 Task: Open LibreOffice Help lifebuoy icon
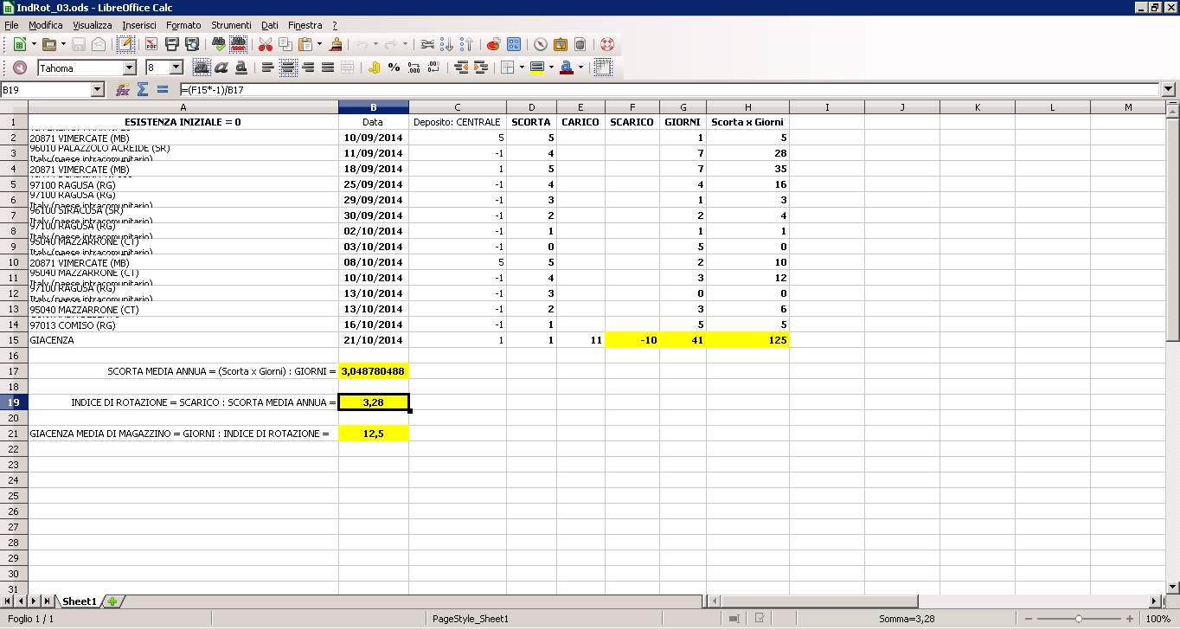click(x=606, y=44)
